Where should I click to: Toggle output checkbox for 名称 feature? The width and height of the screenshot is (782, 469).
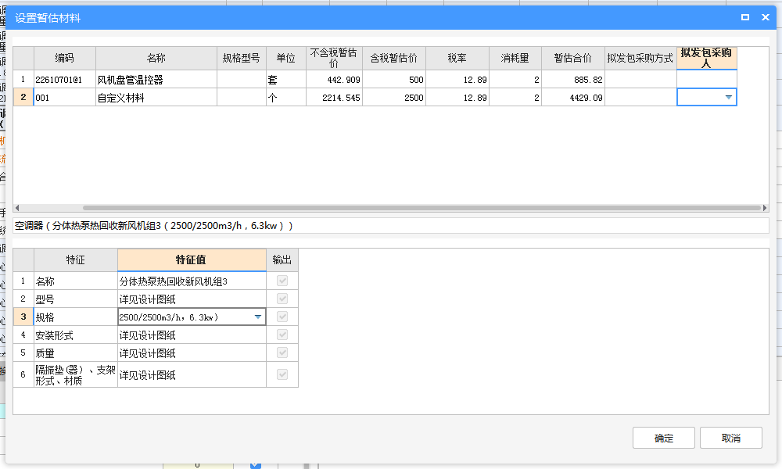[282, 281]
